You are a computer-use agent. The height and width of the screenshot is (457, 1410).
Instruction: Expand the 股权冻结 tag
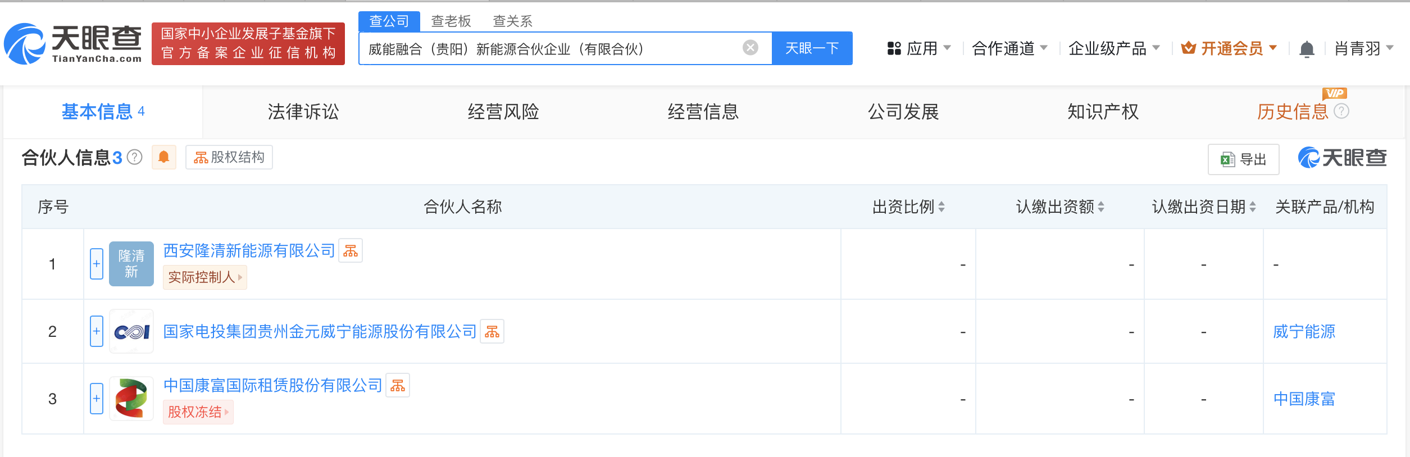point(198,412)
